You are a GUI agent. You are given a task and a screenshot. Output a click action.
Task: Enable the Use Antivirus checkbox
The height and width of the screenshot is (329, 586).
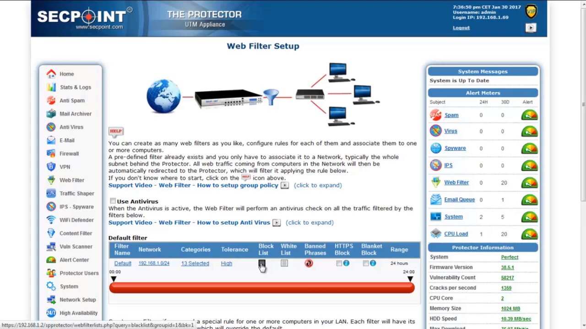[x=113, y=201]
